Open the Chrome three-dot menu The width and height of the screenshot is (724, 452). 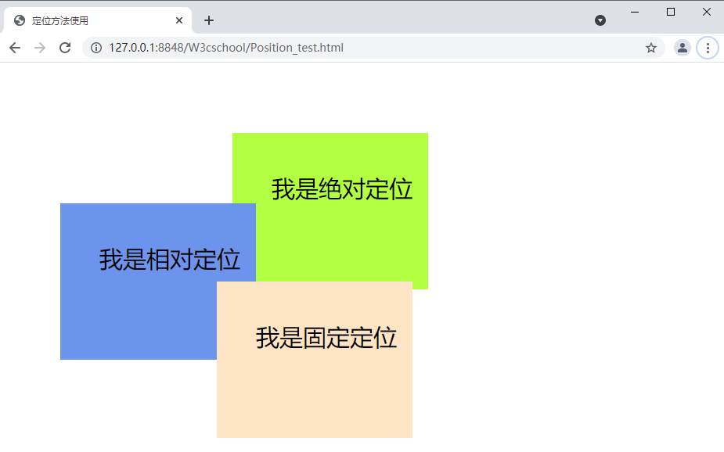[x=708, y=48]
